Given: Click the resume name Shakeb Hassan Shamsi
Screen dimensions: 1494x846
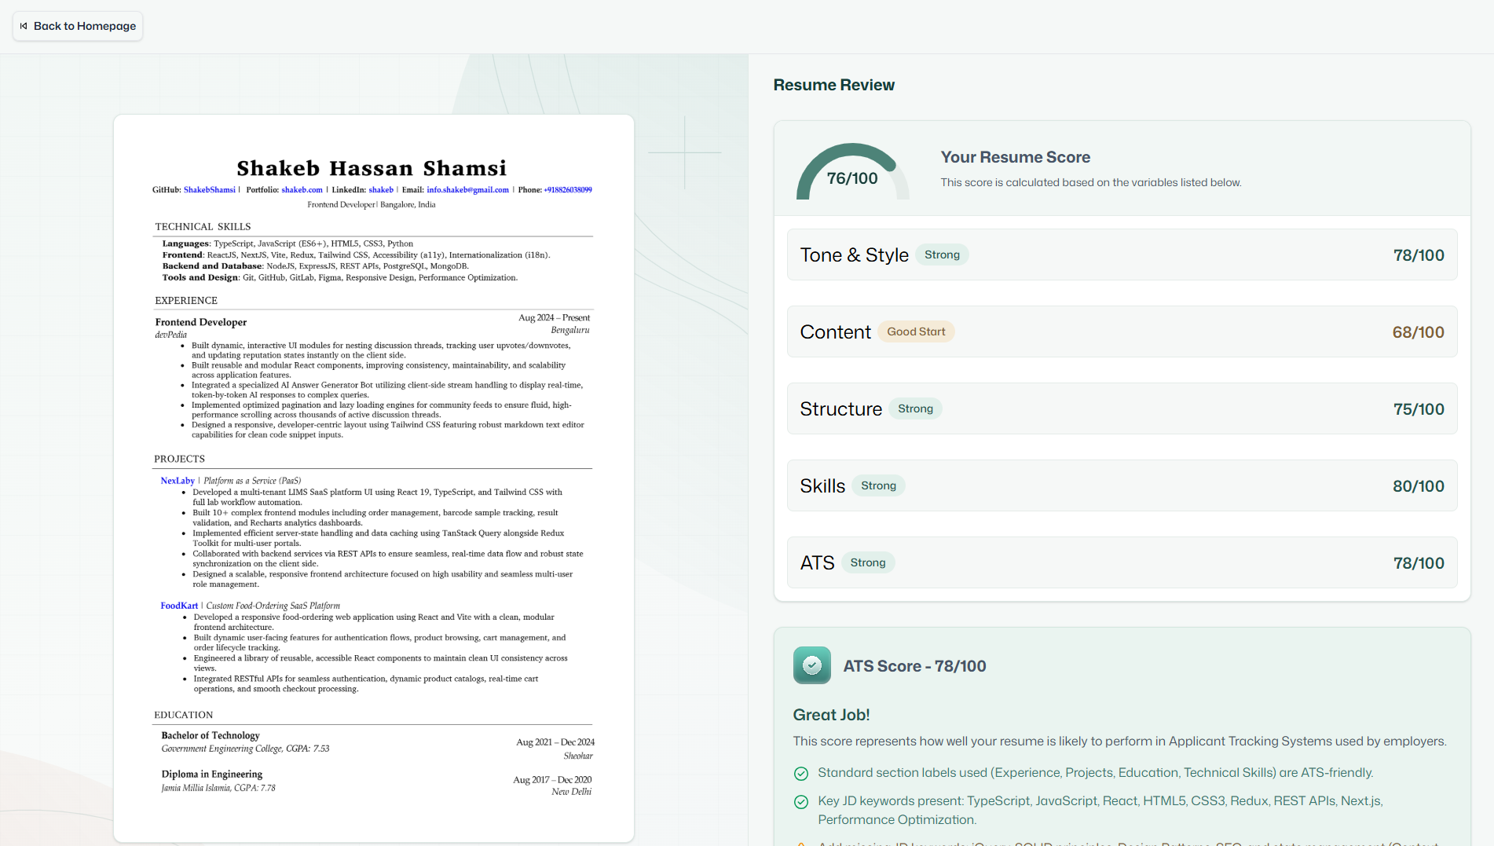Looking at the screenshot, I should [x=372, y=168].
